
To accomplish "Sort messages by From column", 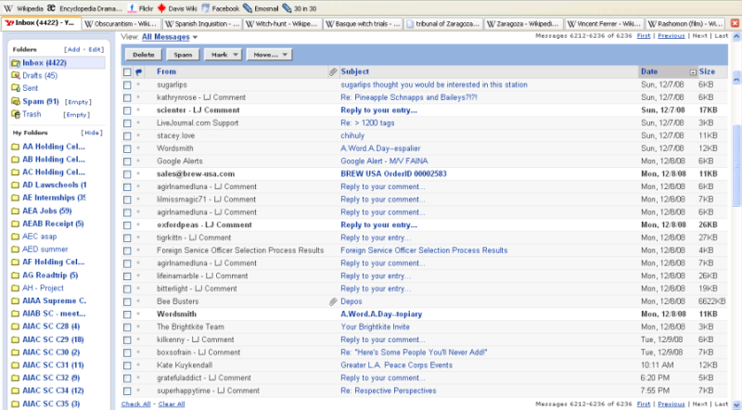I will point(166,71).
